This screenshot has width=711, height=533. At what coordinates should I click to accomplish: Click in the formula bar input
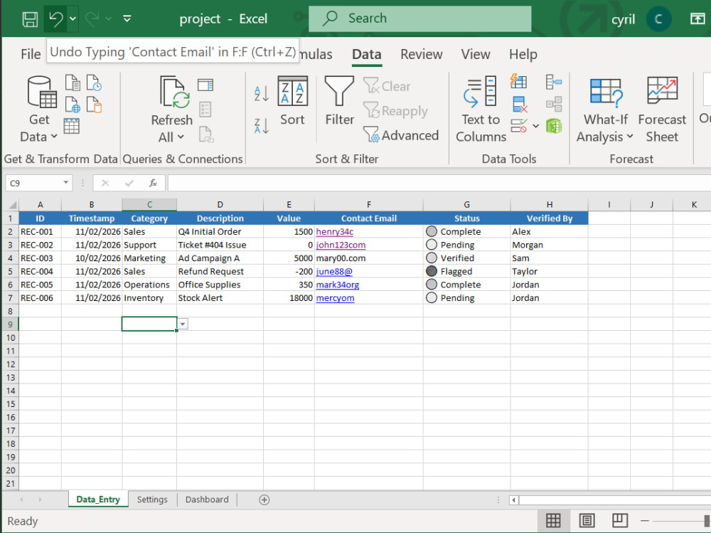coord(439,183)
